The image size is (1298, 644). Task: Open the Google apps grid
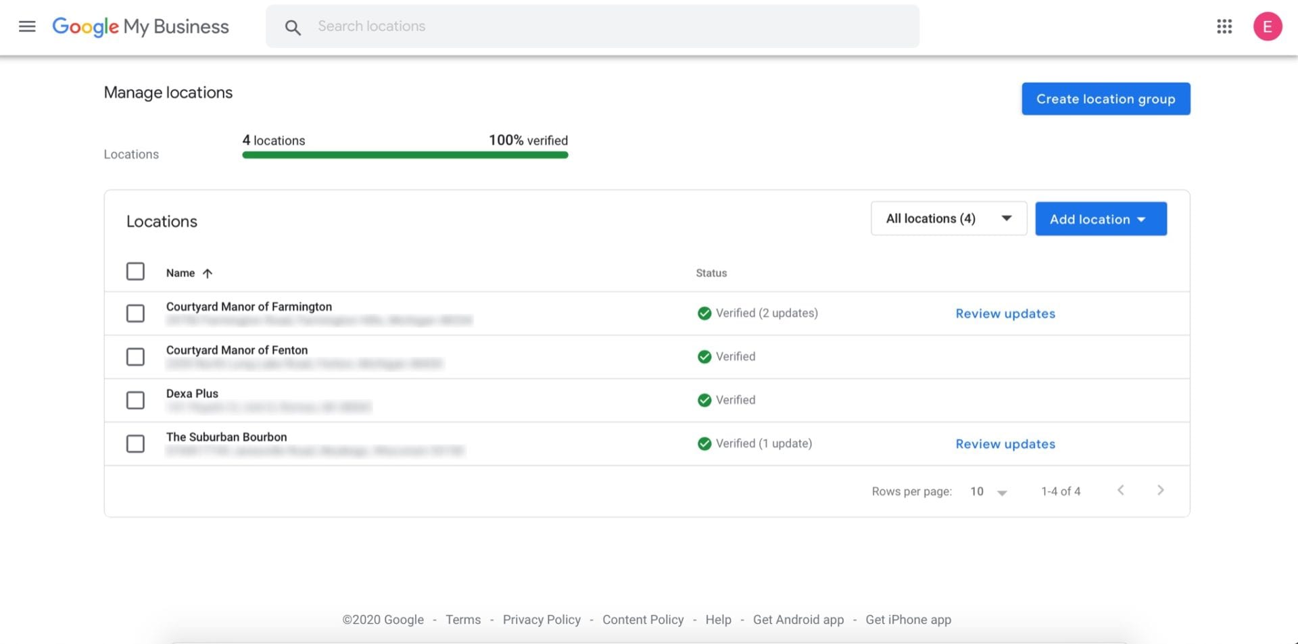(1224, 26)
